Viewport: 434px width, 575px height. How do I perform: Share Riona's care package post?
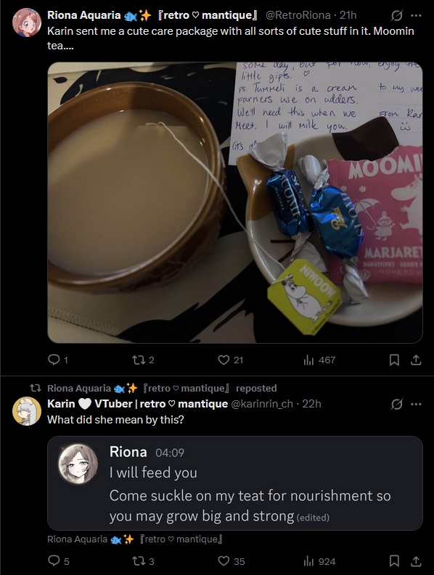[x=416, y=360]
